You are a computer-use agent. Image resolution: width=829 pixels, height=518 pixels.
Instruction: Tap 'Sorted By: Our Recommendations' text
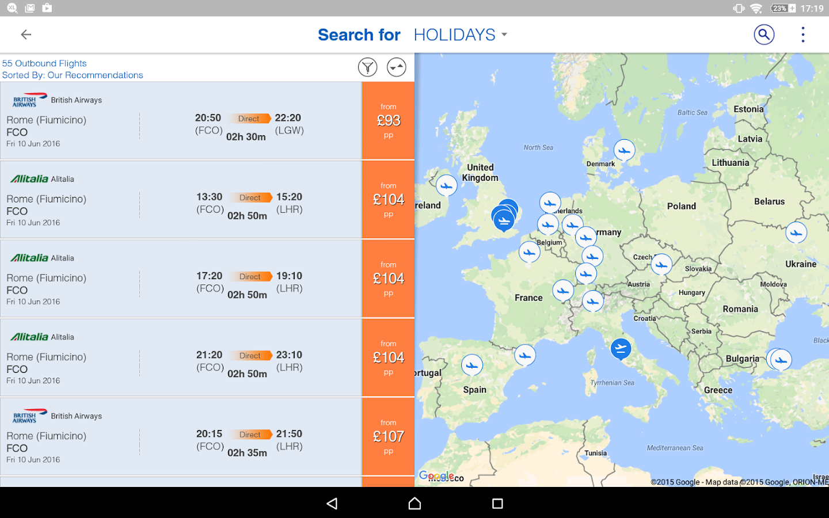(x=73, y=75)
